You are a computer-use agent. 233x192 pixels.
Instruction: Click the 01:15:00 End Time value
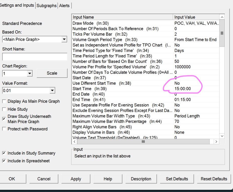pos(183,100)
